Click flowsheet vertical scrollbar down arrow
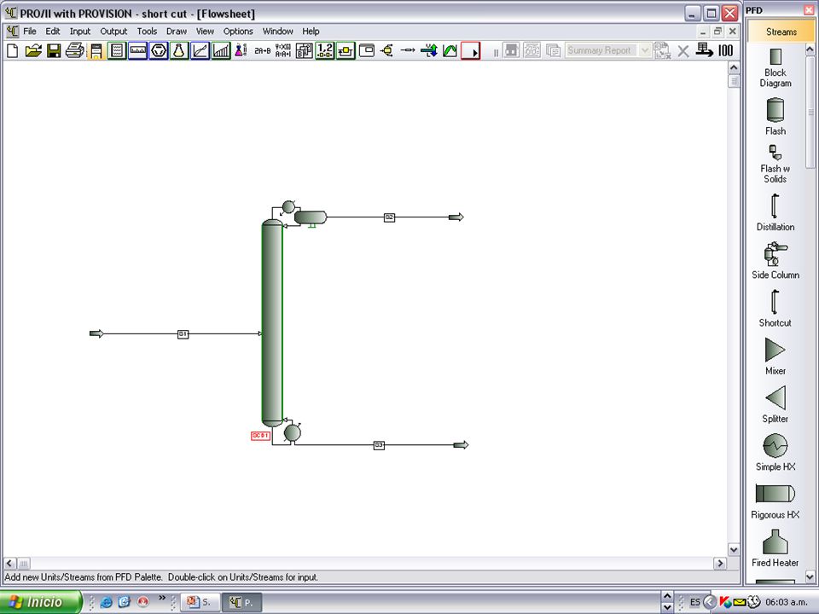Viewport: 819px width, 614px height. (x=734, y=550)
